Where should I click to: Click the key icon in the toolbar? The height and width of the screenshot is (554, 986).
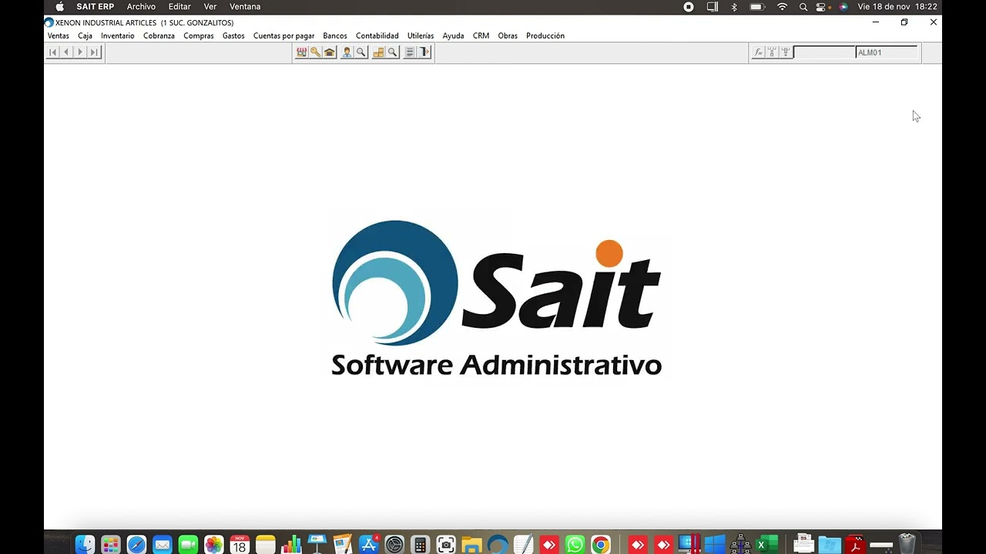coord(315,52)
